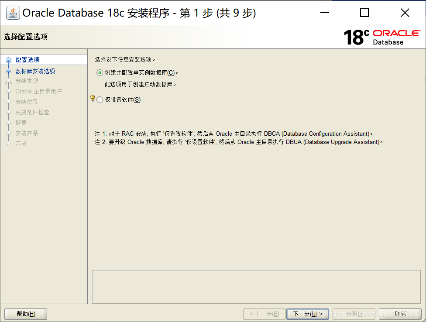426x322 pixels.
Task: Click the 'Oracle 主目录用户' step in the sidebar
Action: pos(38,91)
